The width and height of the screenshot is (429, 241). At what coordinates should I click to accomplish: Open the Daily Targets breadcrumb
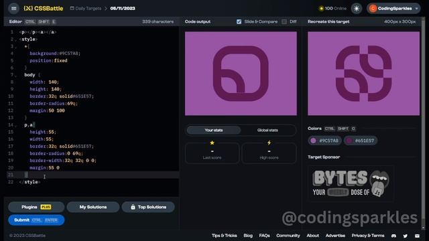(x=86, y=9)
